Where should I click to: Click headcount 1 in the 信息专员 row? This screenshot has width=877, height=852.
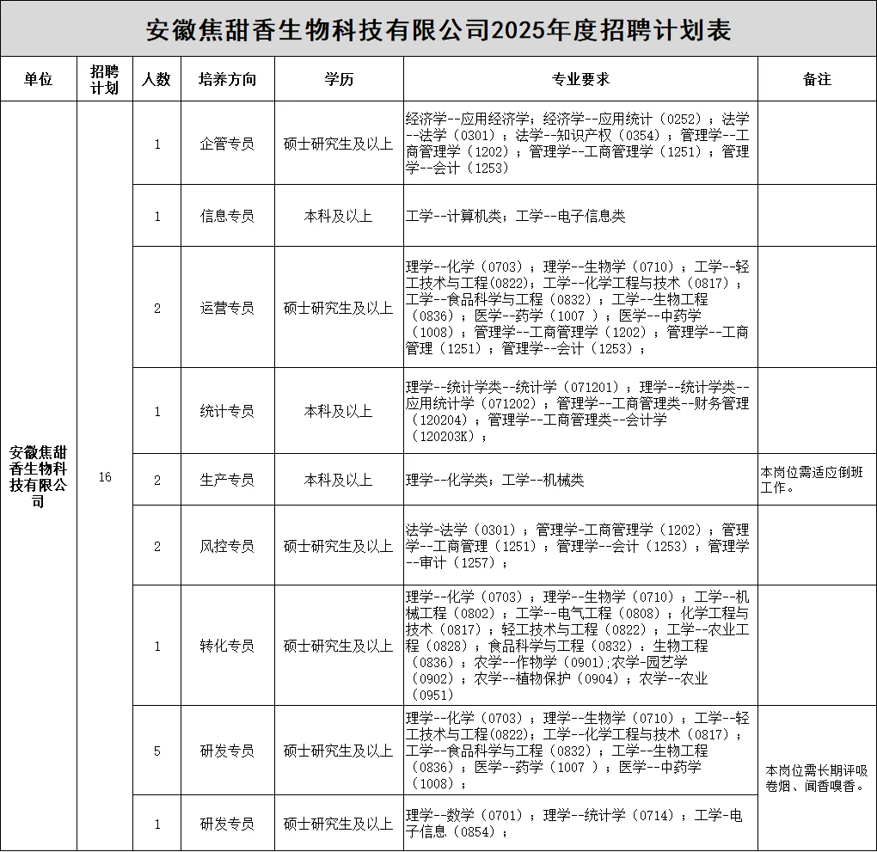[157, 217]
